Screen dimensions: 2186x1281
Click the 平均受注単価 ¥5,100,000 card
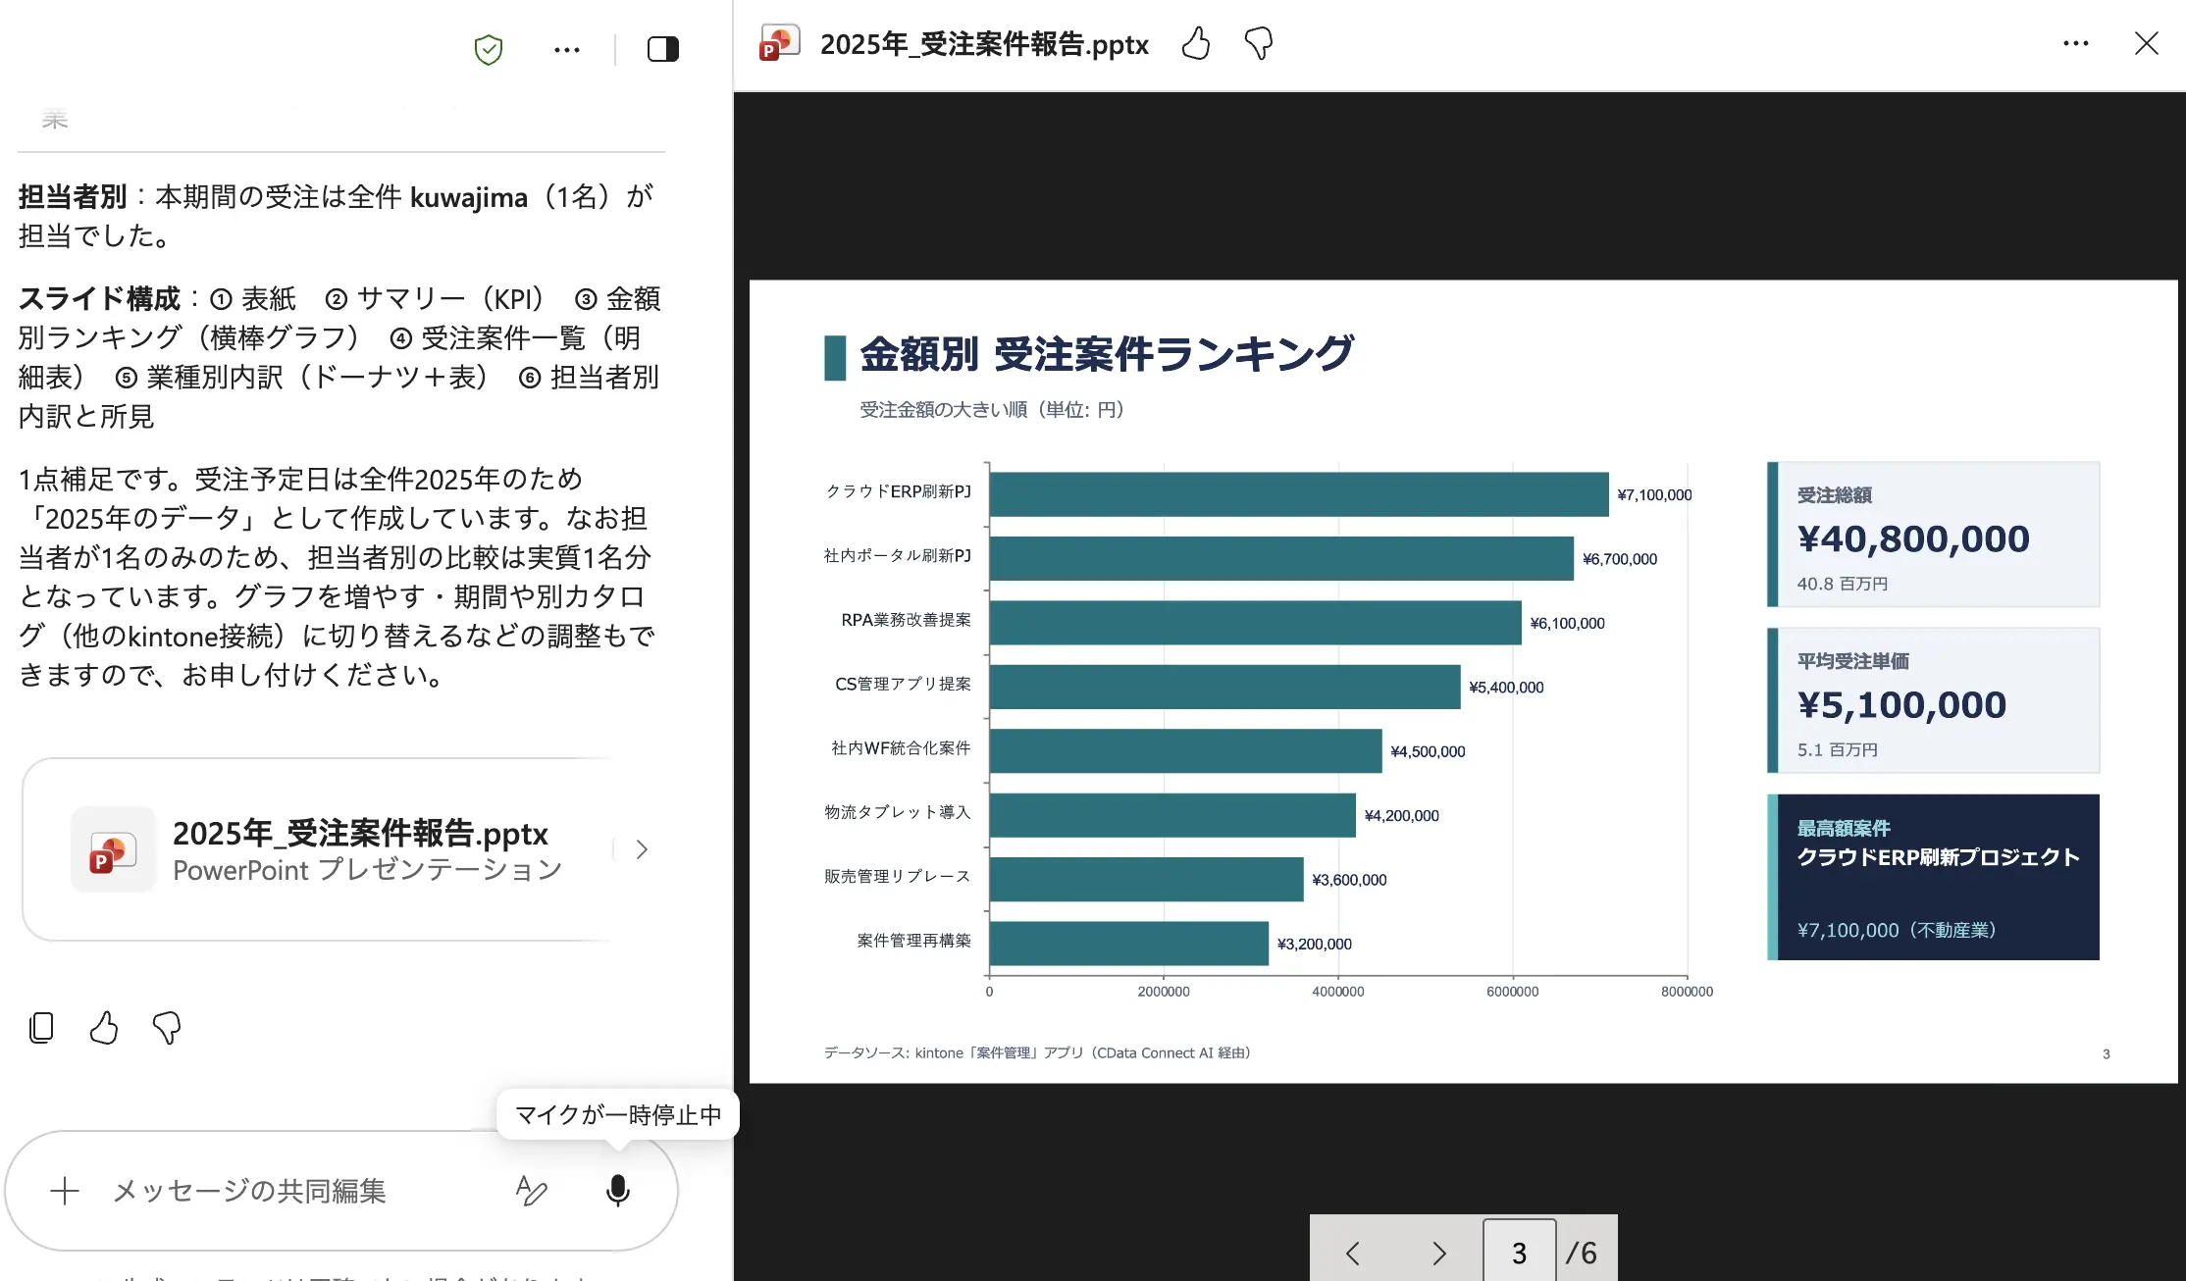pyautogui.click(x=1933, y=700)
